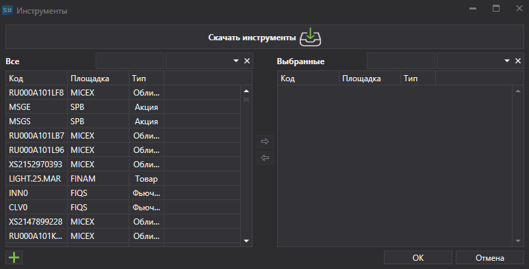Click Акция type cell in MSGS row

[x=146, y=122]
